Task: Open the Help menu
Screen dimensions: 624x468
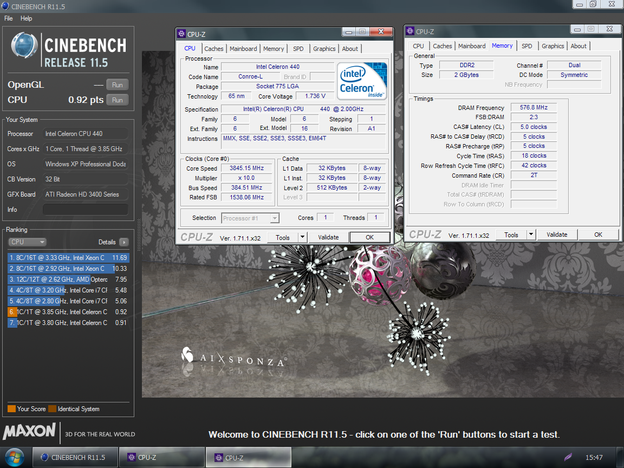Action: 26,18
